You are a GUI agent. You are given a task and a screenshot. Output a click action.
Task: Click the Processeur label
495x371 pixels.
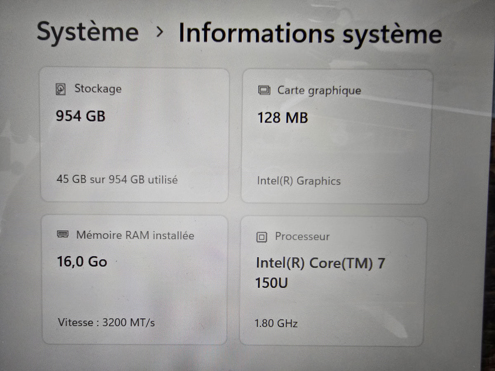click(x=302, y=237)
